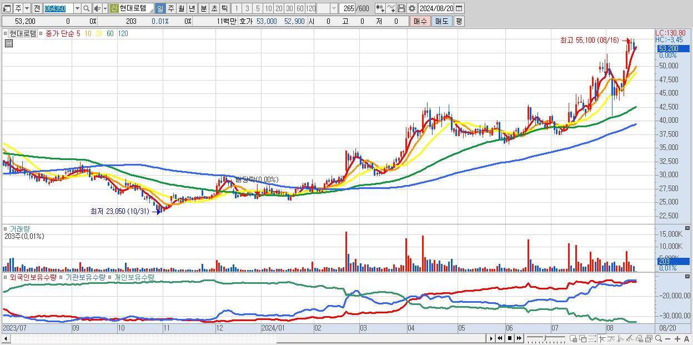Click the fast-forward double-arrow button
The height and width of the screenshot is (345, 693).
tap(519, 338)
